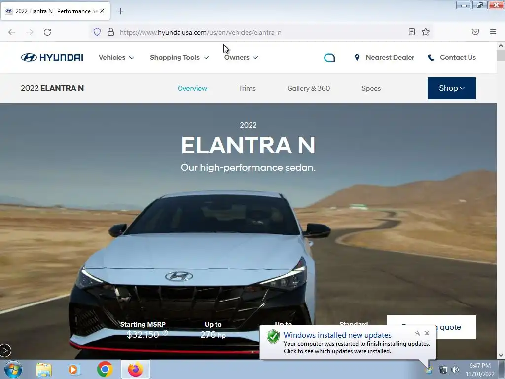Screen dimensions: 505x379
Task: Click the volume speaker tray icon
Action: point(455,370)
